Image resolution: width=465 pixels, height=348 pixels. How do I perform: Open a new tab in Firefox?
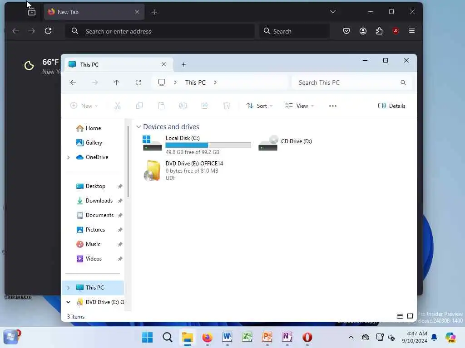[x=154, y=12]
